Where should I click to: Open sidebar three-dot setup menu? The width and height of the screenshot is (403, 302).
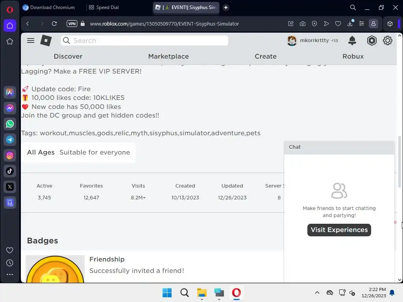(x=10, y=274)
